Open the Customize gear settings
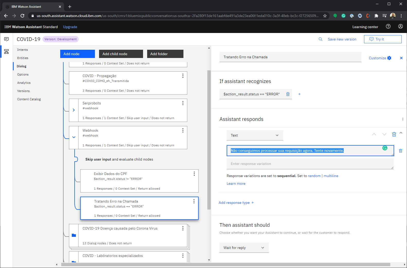Viewport: 407px width, 268px height. [380, 58]
